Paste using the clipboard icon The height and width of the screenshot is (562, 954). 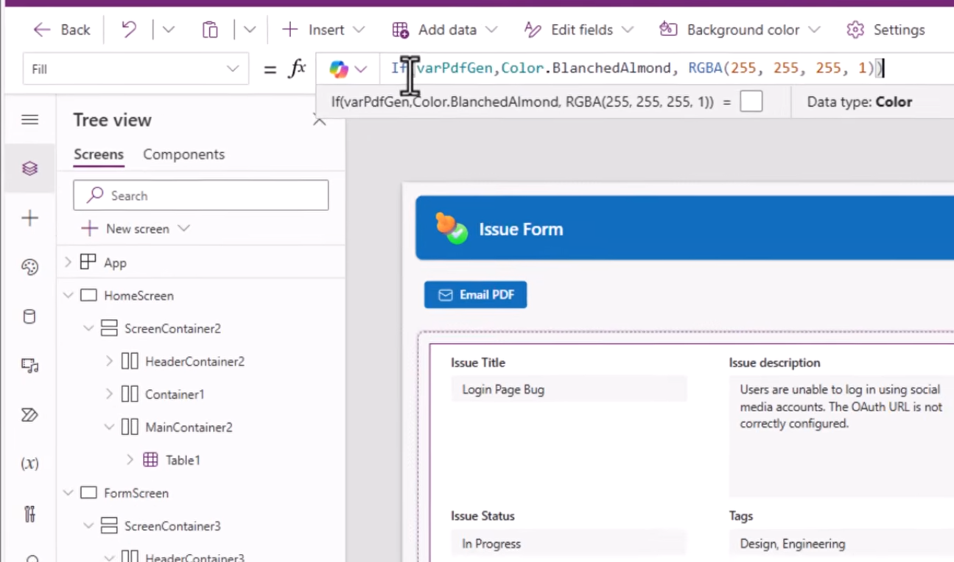coord(210,29)
